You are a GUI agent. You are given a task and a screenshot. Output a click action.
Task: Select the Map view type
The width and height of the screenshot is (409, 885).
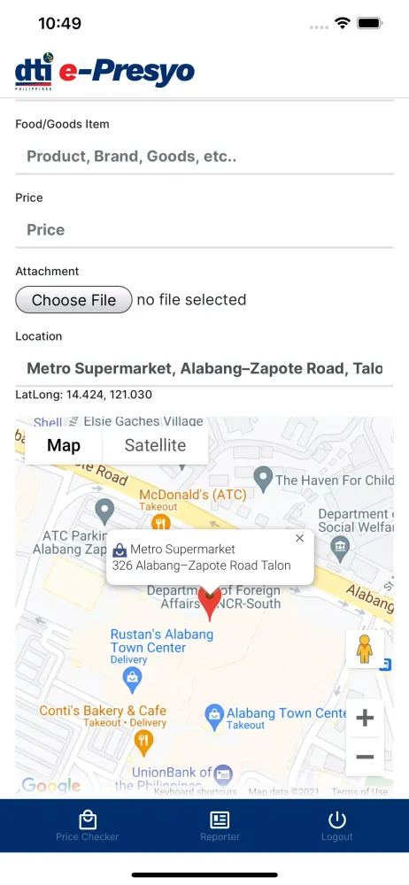point(64,445)
